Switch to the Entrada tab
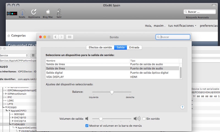 pyautogui.click(x=134, y=47)
